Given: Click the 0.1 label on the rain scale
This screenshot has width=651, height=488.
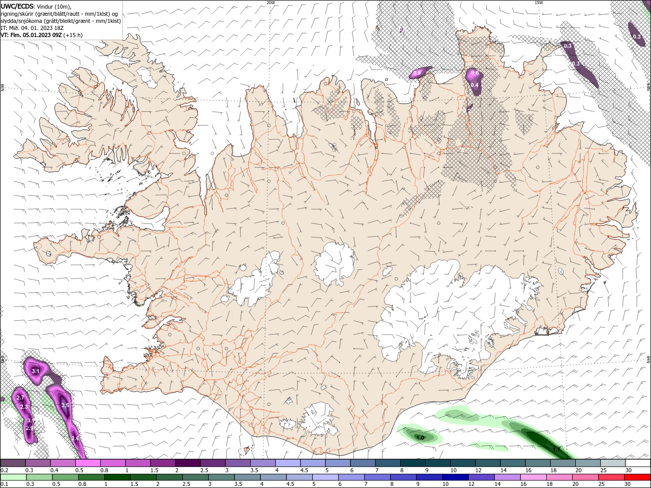Looking at the screenshot, I should (x=4, y=484).
